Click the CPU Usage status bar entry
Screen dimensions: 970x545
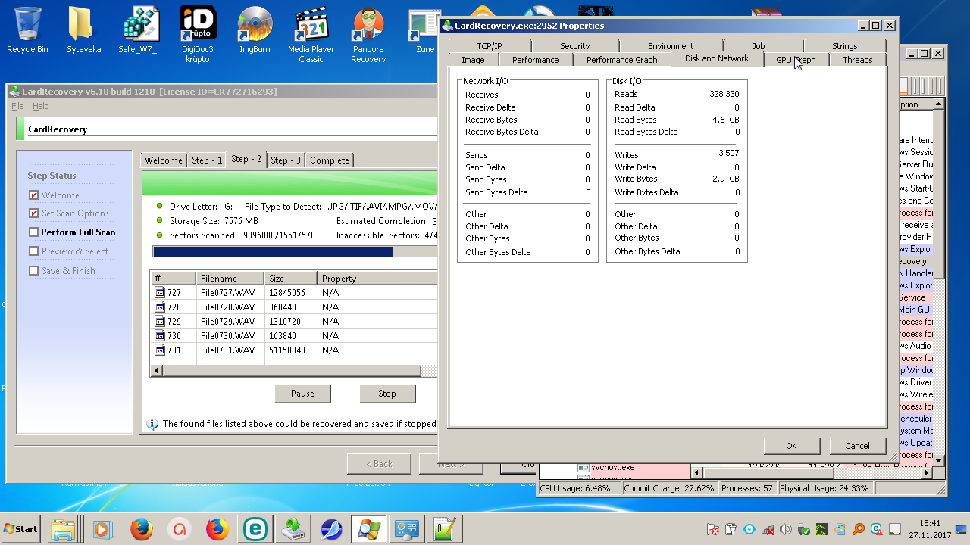click(x=578, y=488)
